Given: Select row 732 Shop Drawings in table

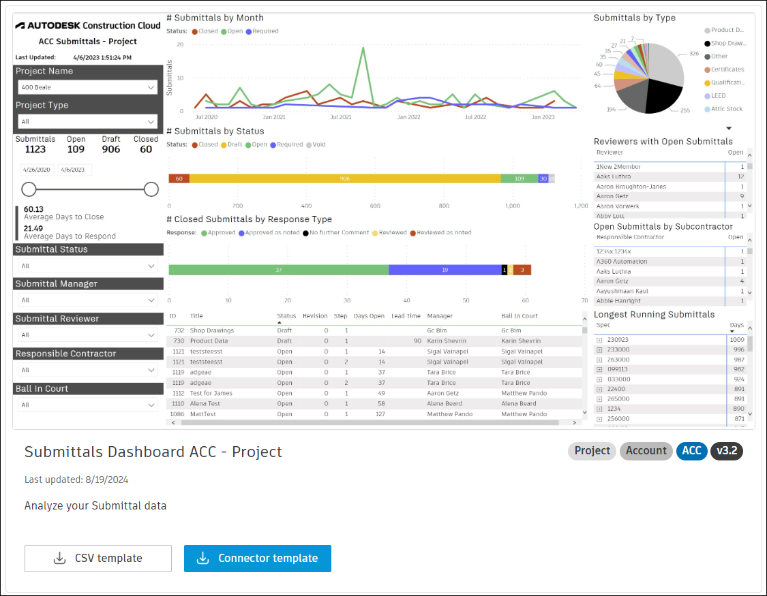Looking at the screenshot, I should click(374, 331).
